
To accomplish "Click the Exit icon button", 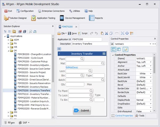I will (8, 11).
